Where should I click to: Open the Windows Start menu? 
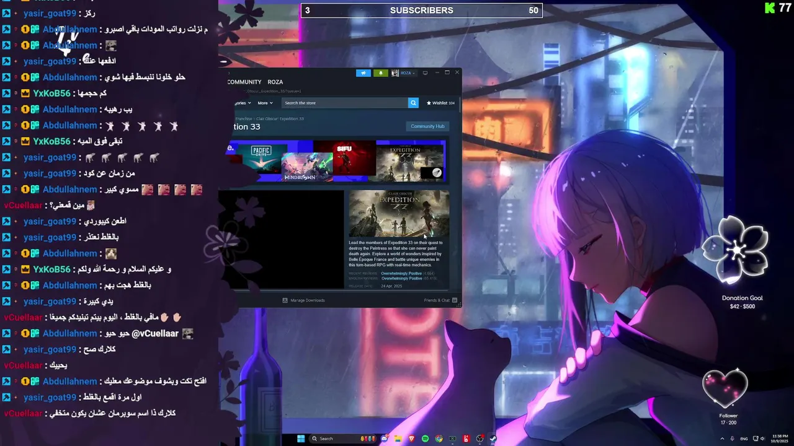coord(301,439)
